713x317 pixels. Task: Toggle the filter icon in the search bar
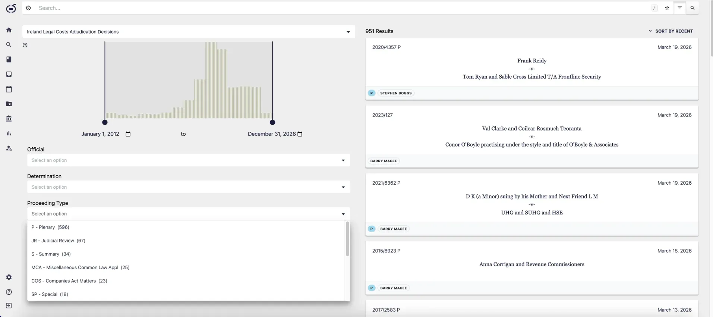pyautogui.click(x=680, y=8)
